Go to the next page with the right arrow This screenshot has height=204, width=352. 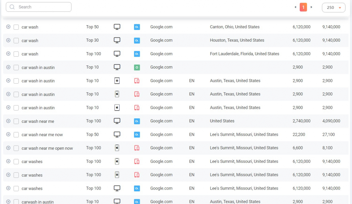311,7
